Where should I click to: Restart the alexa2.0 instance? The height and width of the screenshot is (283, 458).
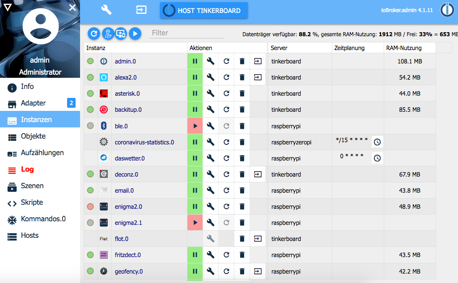pos(226,77)
